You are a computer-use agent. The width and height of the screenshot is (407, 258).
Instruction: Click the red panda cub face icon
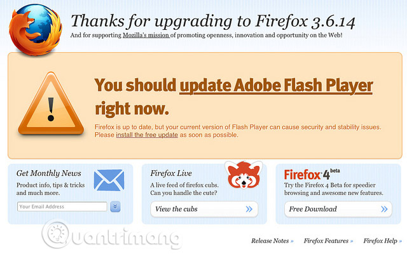click(x=244, y=175)
